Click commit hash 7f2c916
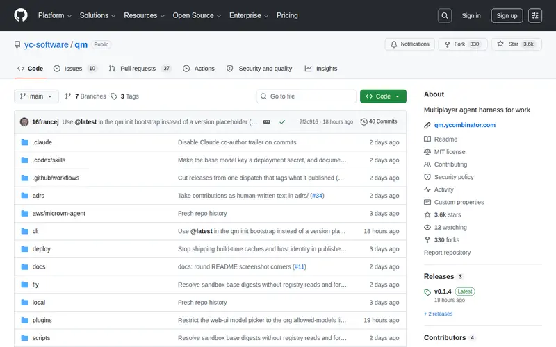Image resolution: width=556 pixels, height=347 pixels. coord(309,122)
